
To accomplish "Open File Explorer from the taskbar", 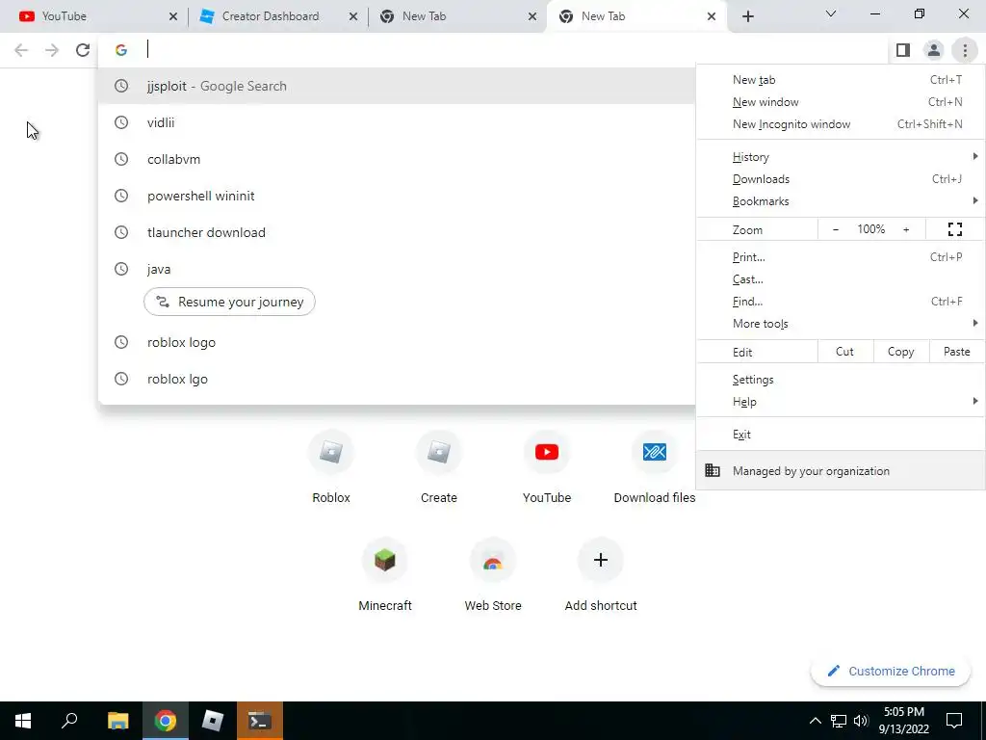I will 117,721.
